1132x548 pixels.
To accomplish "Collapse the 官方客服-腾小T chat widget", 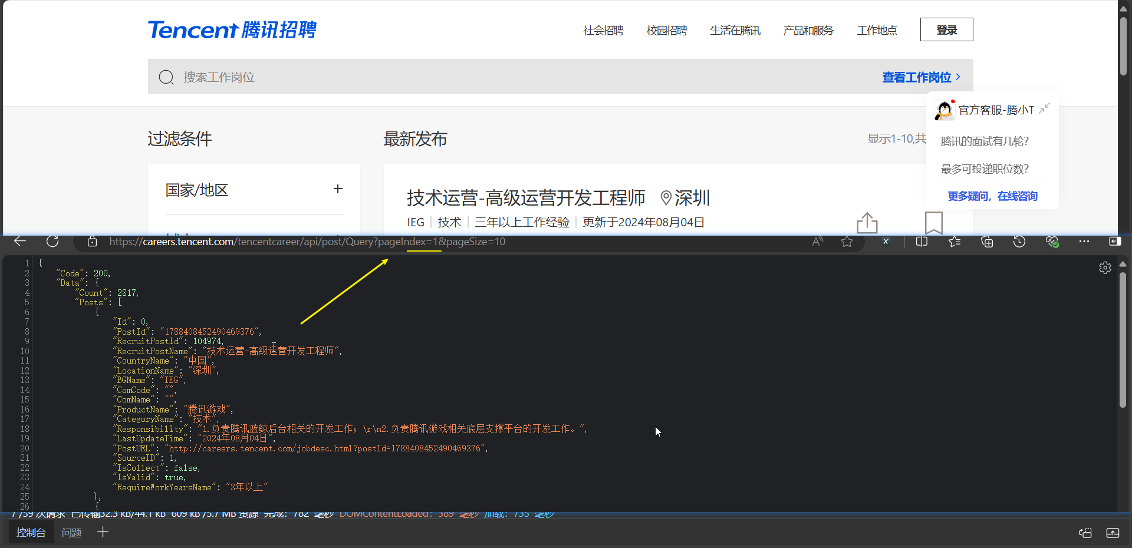I will (1044, 109).
